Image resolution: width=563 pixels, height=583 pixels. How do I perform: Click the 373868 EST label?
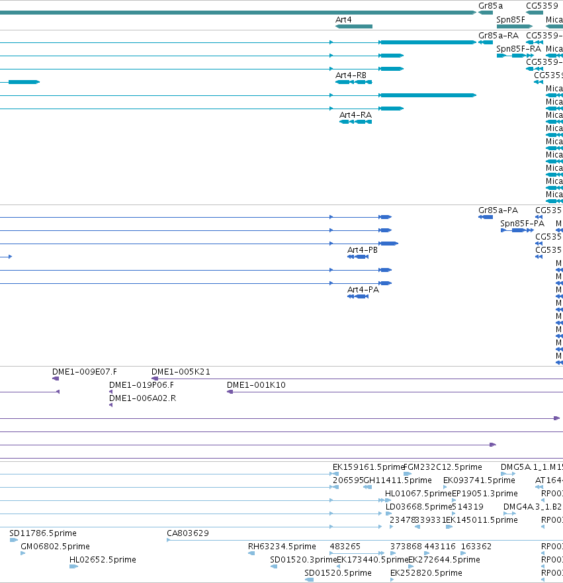pyautogui.click(x=406, y=547)
